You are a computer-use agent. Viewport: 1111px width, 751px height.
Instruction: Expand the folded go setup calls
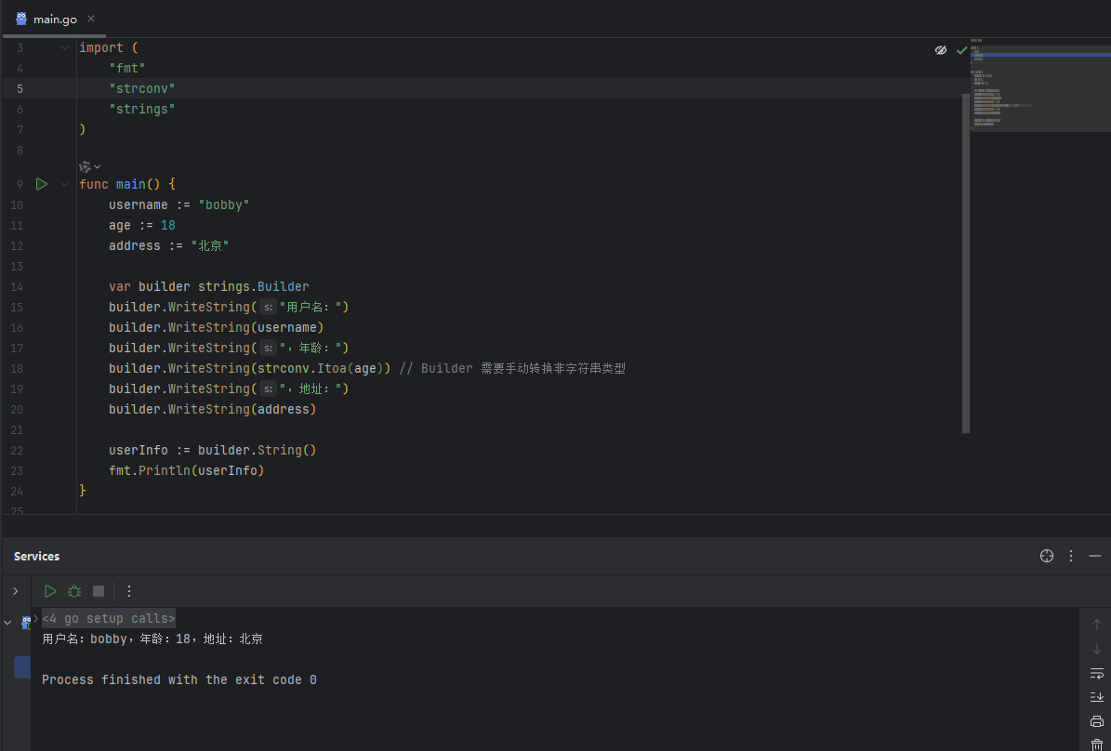(x=36, y=618)
